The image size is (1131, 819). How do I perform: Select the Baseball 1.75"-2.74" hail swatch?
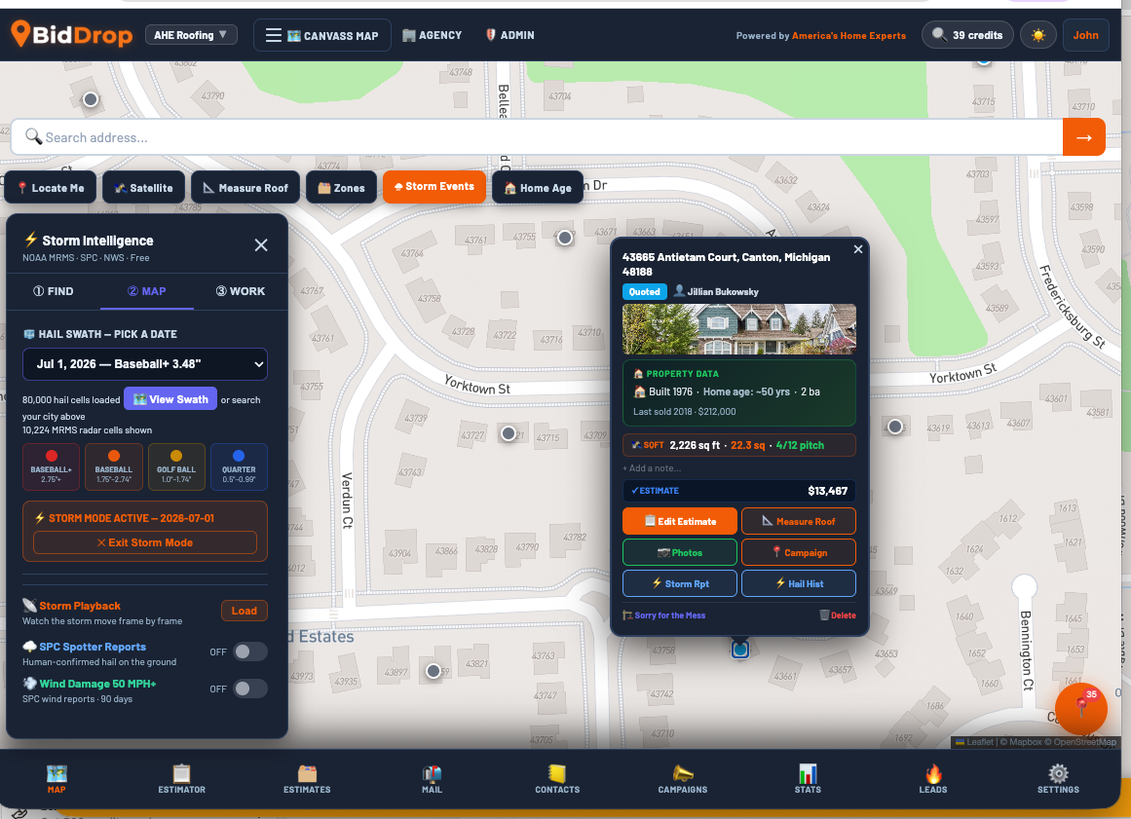tap(114, 467)
